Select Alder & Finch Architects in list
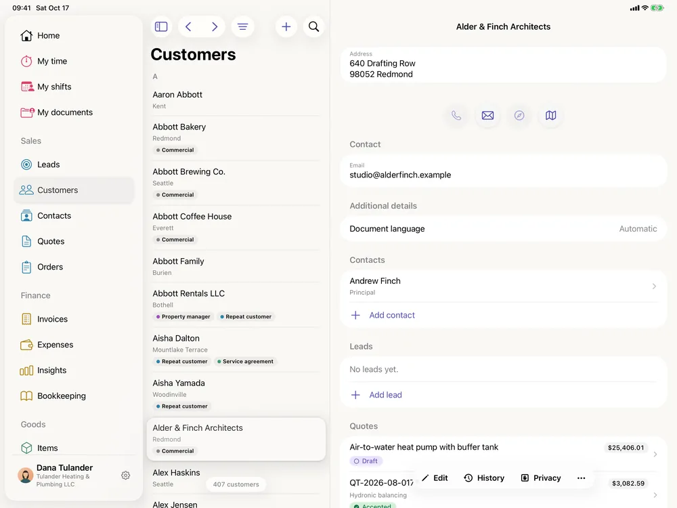Screen dimensions: 677x508 click(x=236, y=440)
